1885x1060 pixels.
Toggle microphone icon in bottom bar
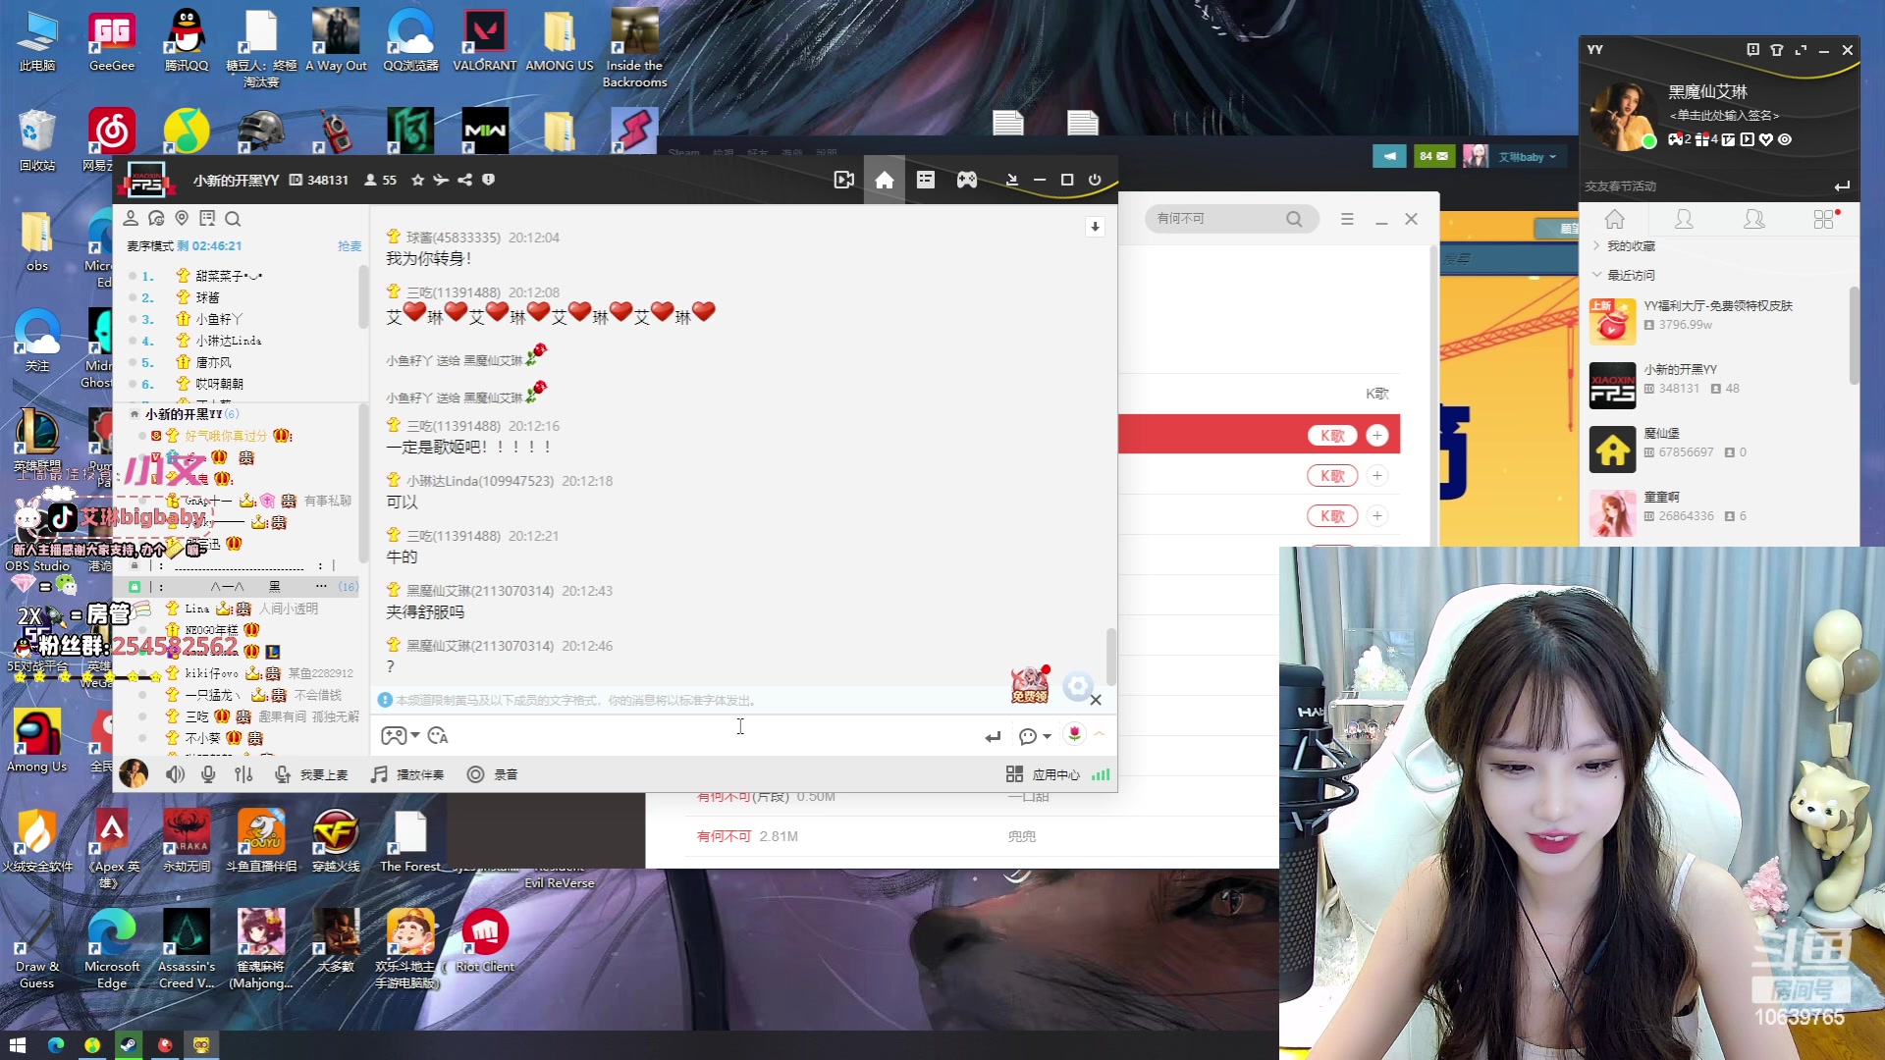pos(208,774)
